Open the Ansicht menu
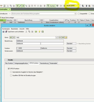The image size is (94, 102). (22, 29)
